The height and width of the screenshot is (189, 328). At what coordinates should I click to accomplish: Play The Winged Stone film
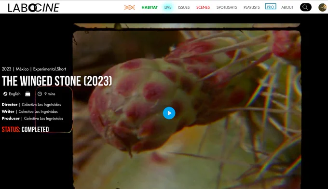coord(169,113)
